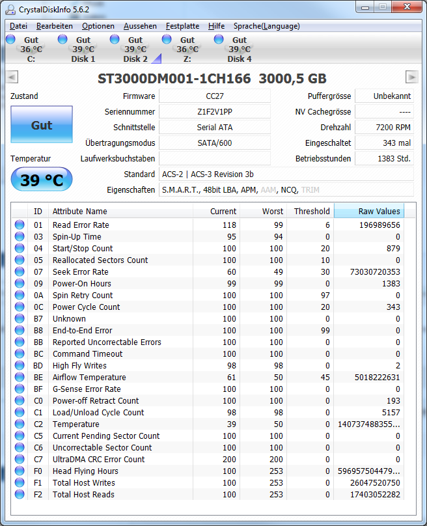Click the 343 mal power-on count field

[385, 143]
